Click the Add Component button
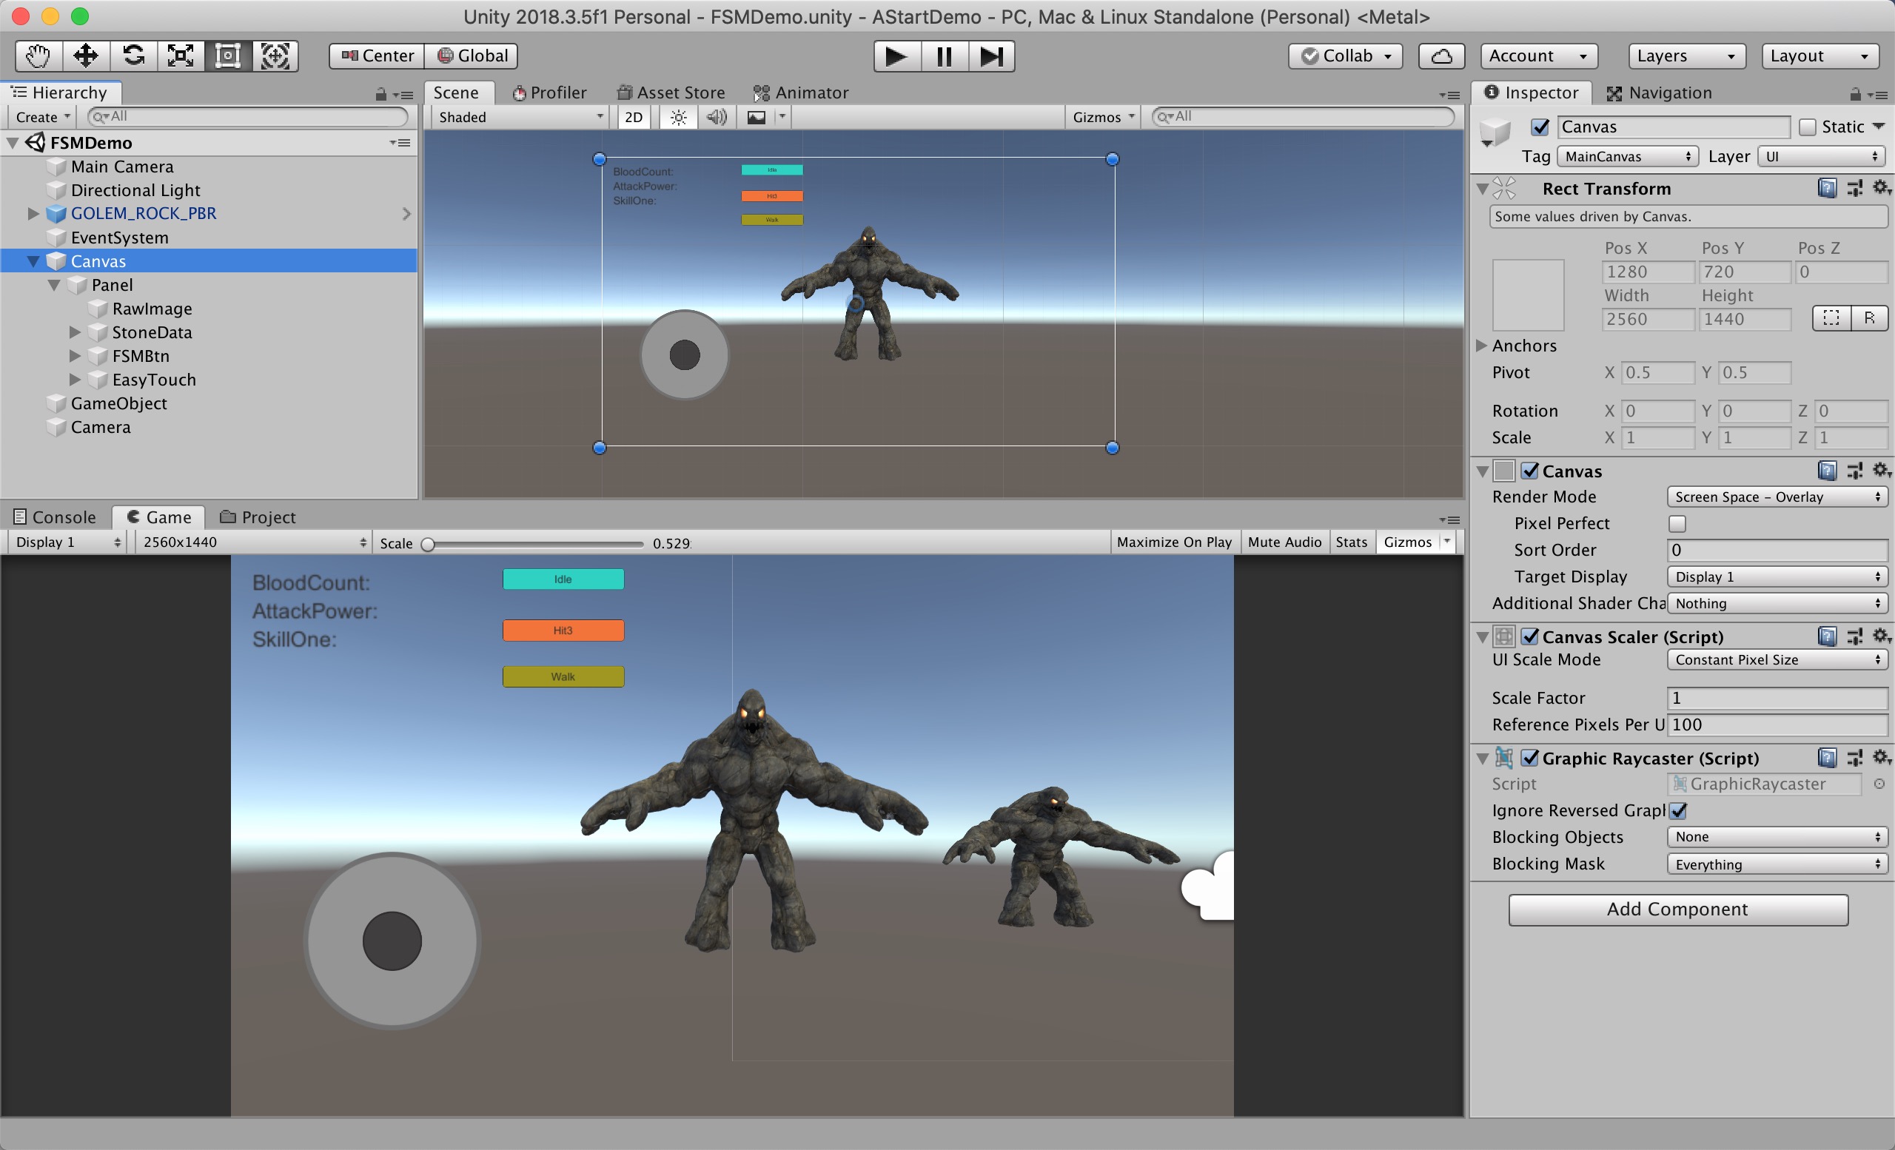The width and height of the screenshot is (1895, 1150). [1677, 909]
